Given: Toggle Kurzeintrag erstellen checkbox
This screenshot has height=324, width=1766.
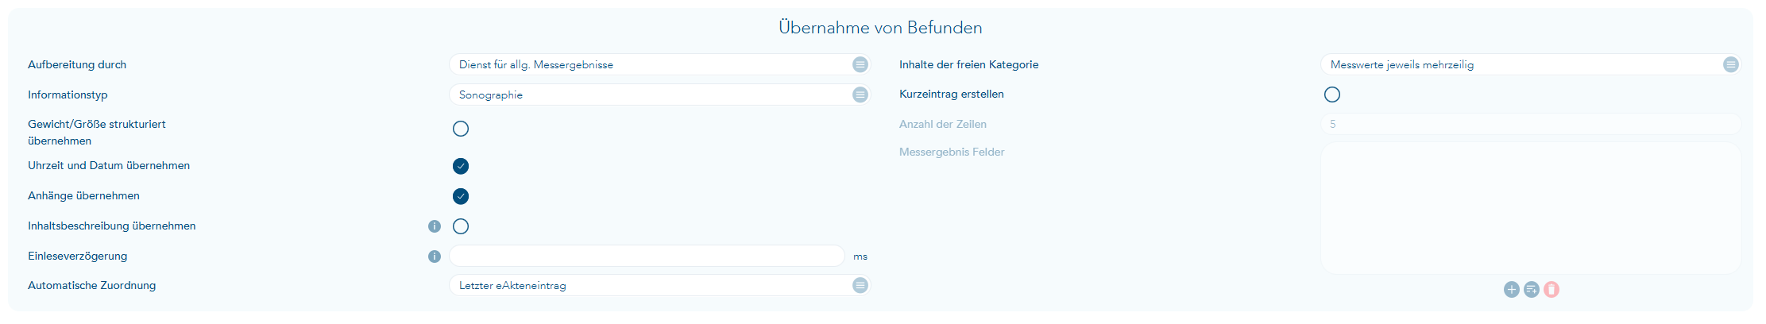Looking at the screenshot, I should click(1332, 94).
